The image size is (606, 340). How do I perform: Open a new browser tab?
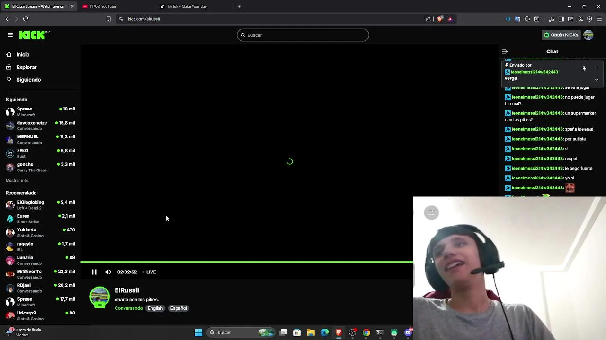coord(239,6)
